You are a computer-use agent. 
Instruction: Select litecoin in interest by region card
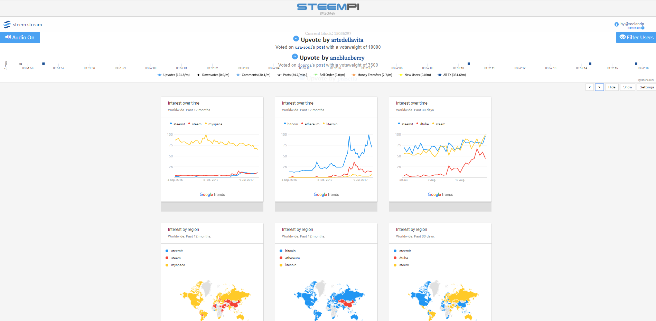[x=288, y=265]
